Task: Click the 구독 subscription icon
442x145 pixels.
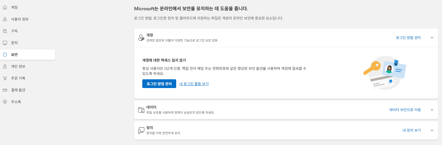Action: point(5,31)
